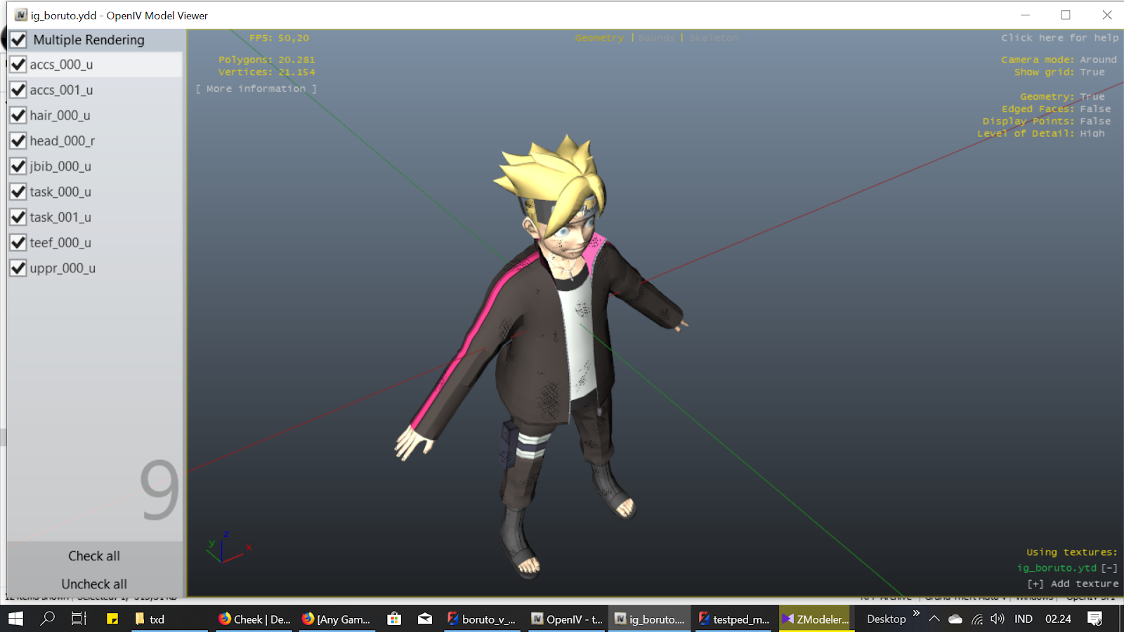Open the network Wi-Fi tray icon
This screenshot has height=632, width=1124.
click(977, 619)
